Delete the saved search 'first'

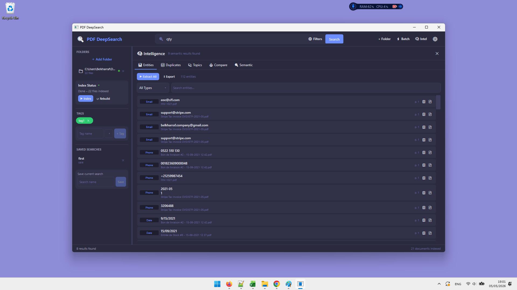click(123, 160)
